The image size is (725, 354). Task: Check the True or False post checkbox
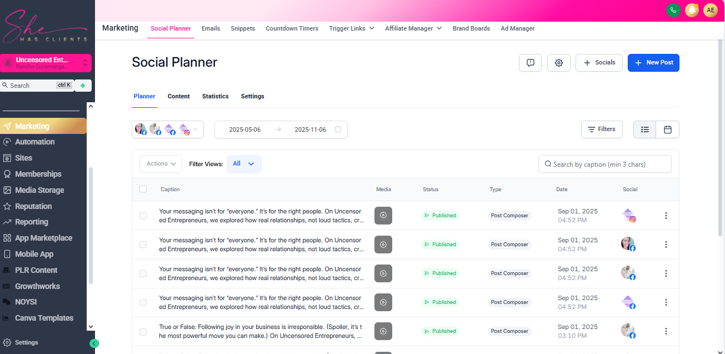[x=143, y=331]
